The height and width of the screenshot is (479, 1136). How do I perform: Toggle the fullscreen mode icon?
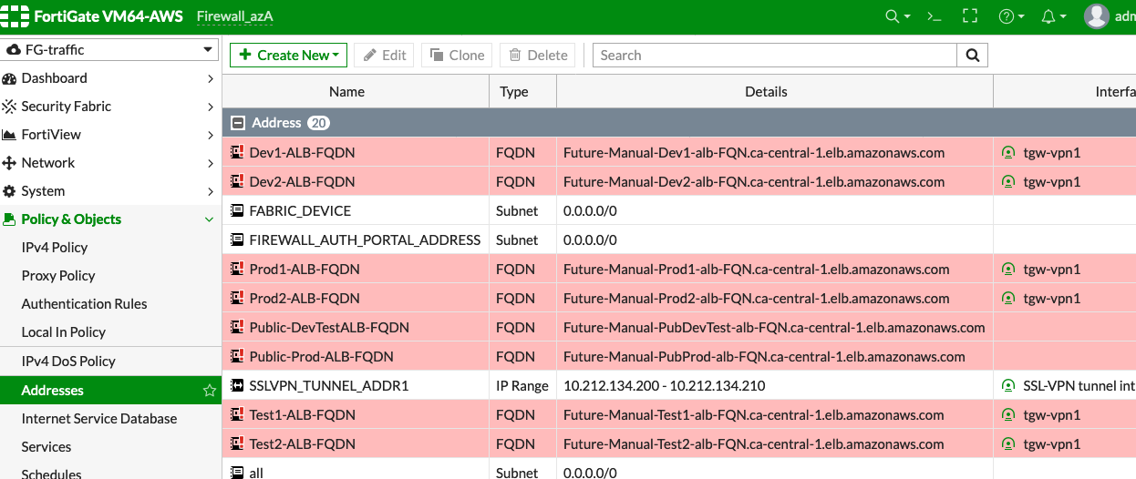[x=970, y=16]
